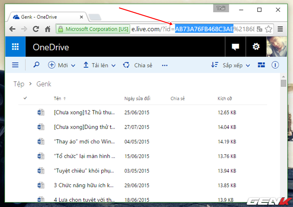Click the date 27/07/2015
Image resolution: width=293 pixels, height=207 pixels.
137,127
